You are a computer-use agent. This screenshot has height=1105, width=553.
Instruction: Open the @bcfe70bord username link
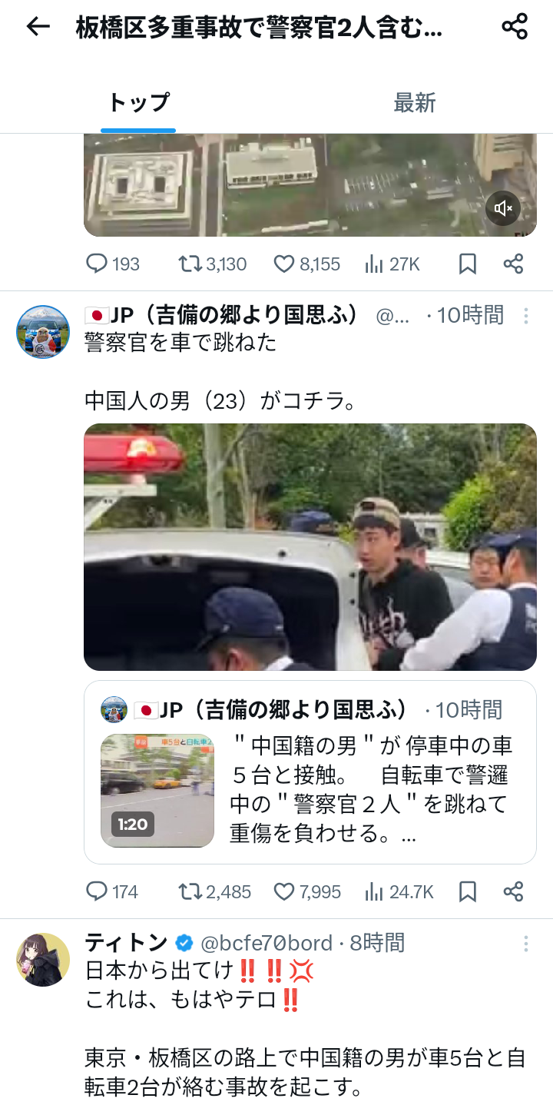[x=267, y=943]
